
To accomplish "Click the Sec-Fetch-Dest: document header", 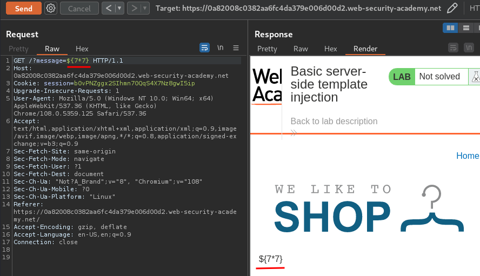I will [59, 174].
